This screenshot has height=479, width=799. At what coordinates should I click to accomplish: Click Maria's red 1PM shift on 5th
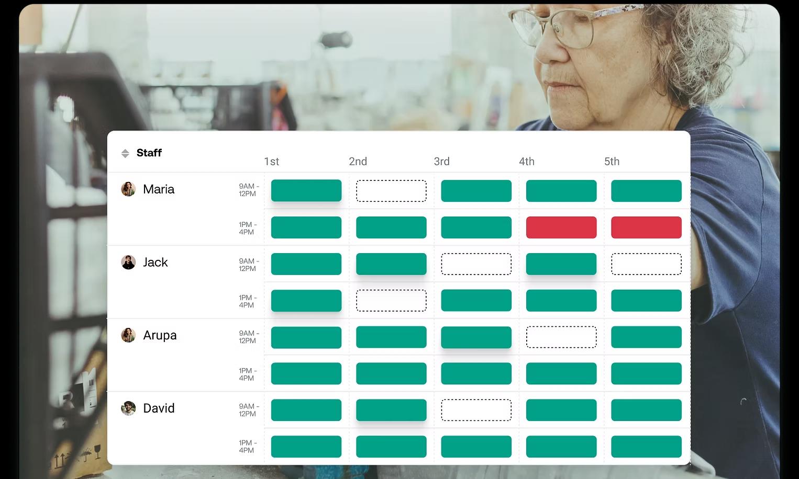coord(646,227)
